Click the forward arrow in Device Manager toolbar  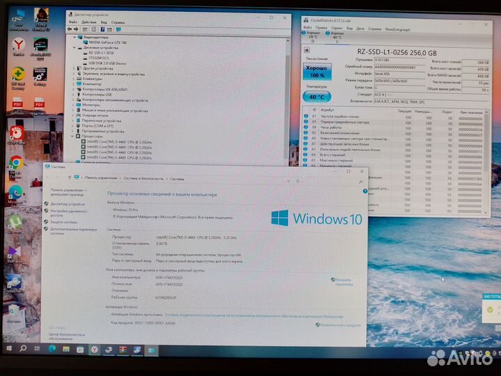(x=76, y=29)
